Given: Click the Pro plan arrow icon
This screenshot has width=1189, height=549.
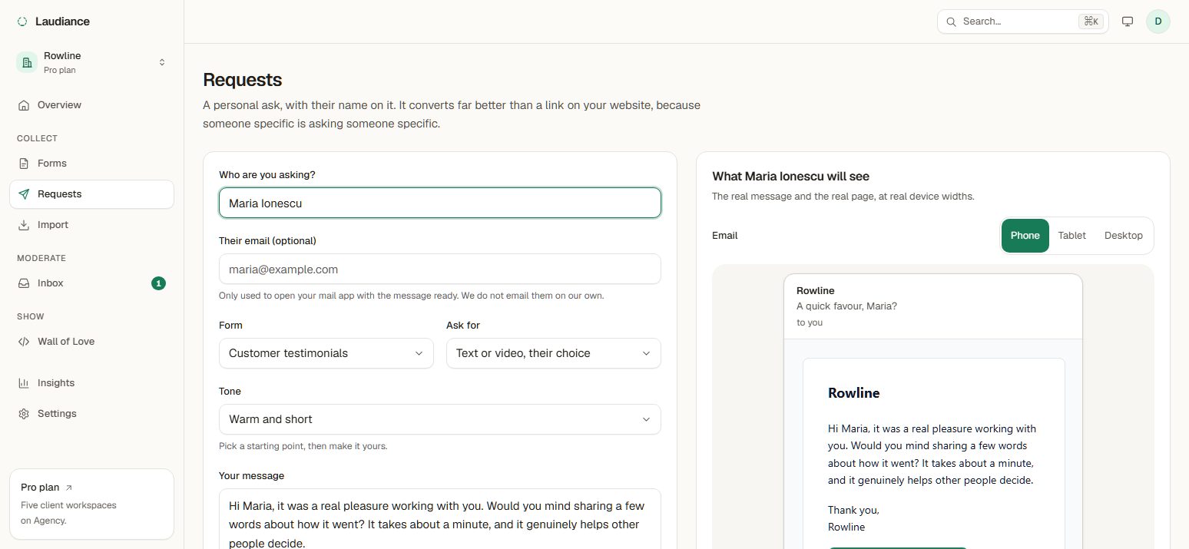Looking at the screenshot, I should pos(69,488).
